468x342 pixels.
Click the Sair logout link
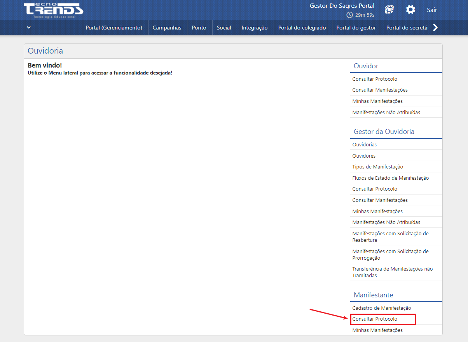[x=432, y=10]
